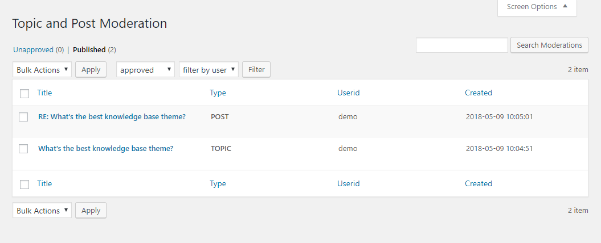Expand the filter by user dropdown
This screenshot has height=243, width=601.
click(208, 70)
